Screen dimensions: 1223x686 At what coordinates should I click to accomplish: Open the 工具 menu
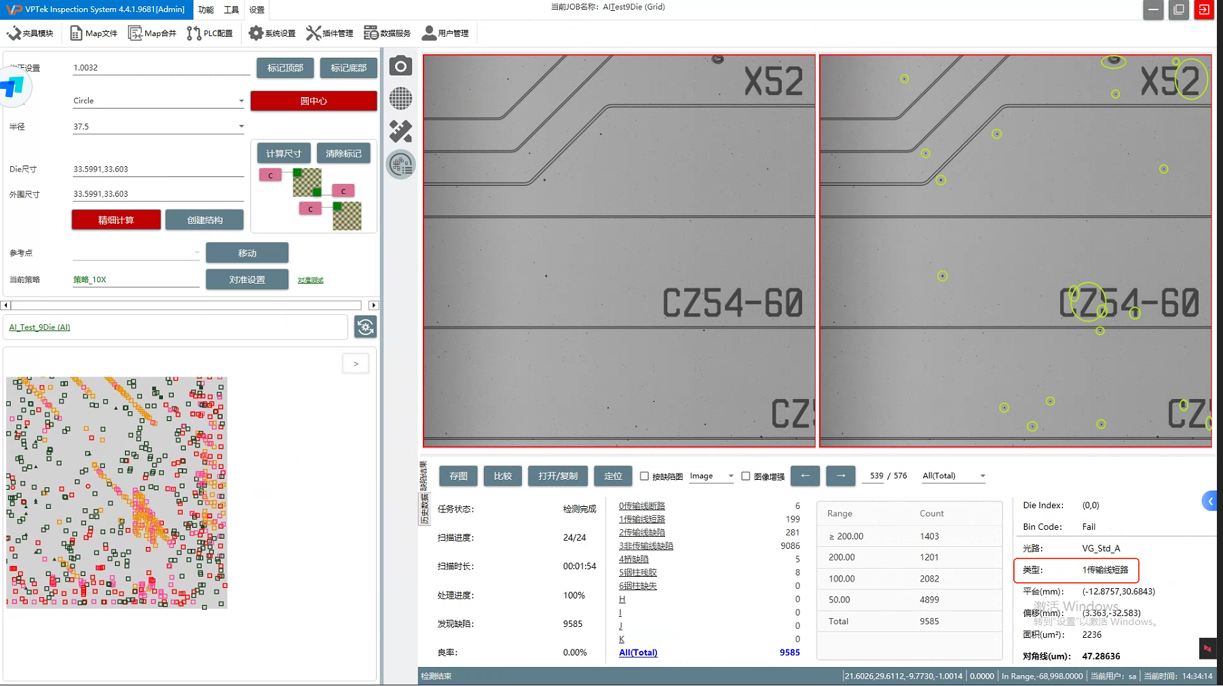coord(231,9)
